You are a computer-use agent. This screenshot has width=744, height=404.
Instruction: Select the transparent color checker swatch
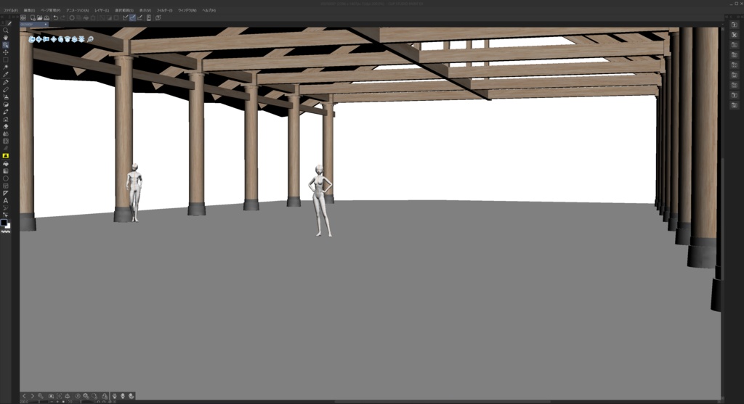tap(6, 231)
